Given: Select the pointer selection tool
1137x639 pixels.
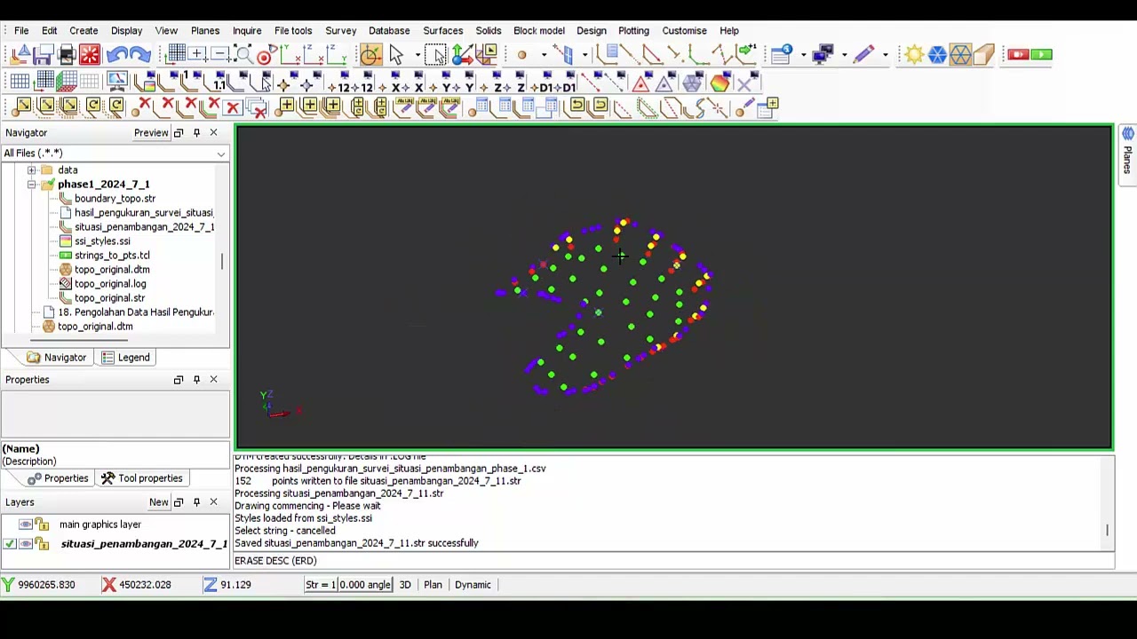Looking at the screenshot, I should click(395, 55).
